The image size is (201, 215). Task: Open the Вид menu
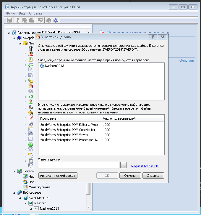point(22,13)
